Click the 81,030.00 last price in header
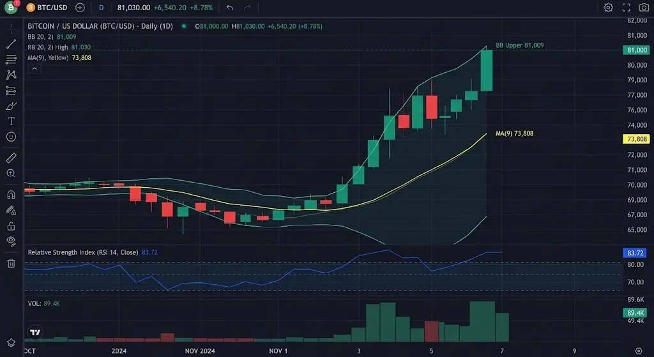This screenshot has height=357, width=654. coord(133,8)
